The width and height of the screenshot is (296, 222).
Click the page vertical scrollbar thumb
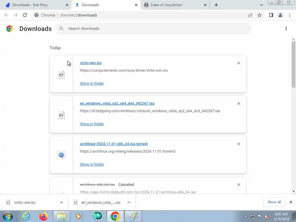293,64
